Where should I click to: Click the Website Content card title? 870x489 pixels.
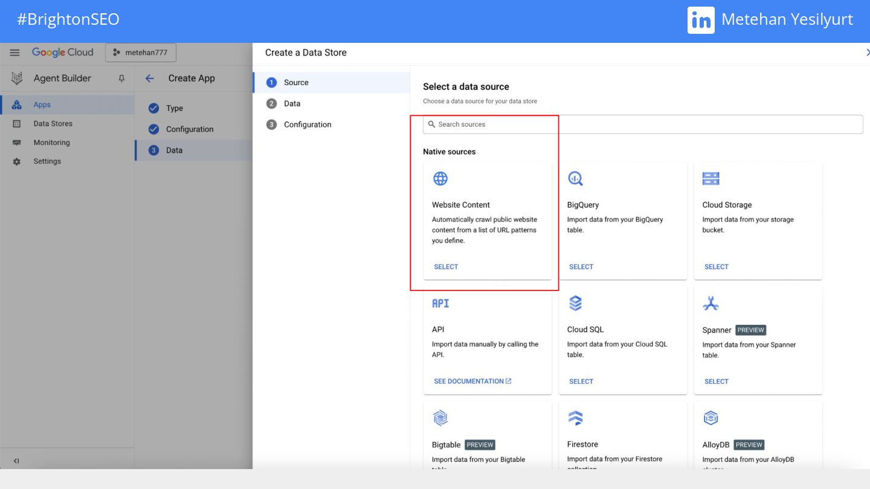[x=461, y=205]
